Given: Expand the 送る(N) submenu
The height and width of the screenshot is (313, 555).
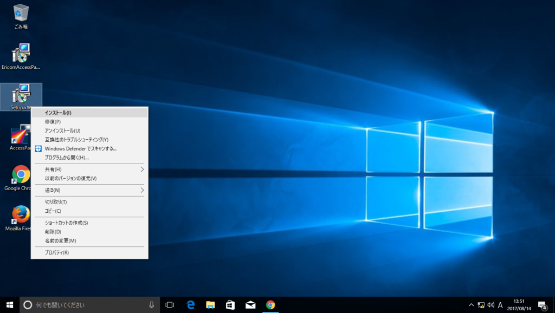Looking at the screenshot, I should pos(89,190).
